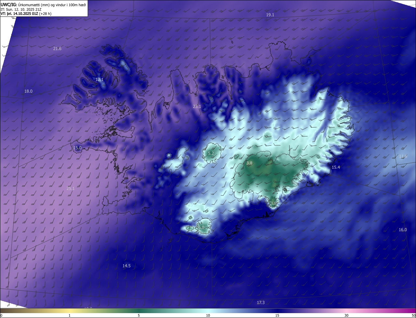This screenshot has width=416, height=318.
Task: Select the initial time 'IT: Sun. 12. 10. 2025 21Z'
Action: [x=21, y=9]
